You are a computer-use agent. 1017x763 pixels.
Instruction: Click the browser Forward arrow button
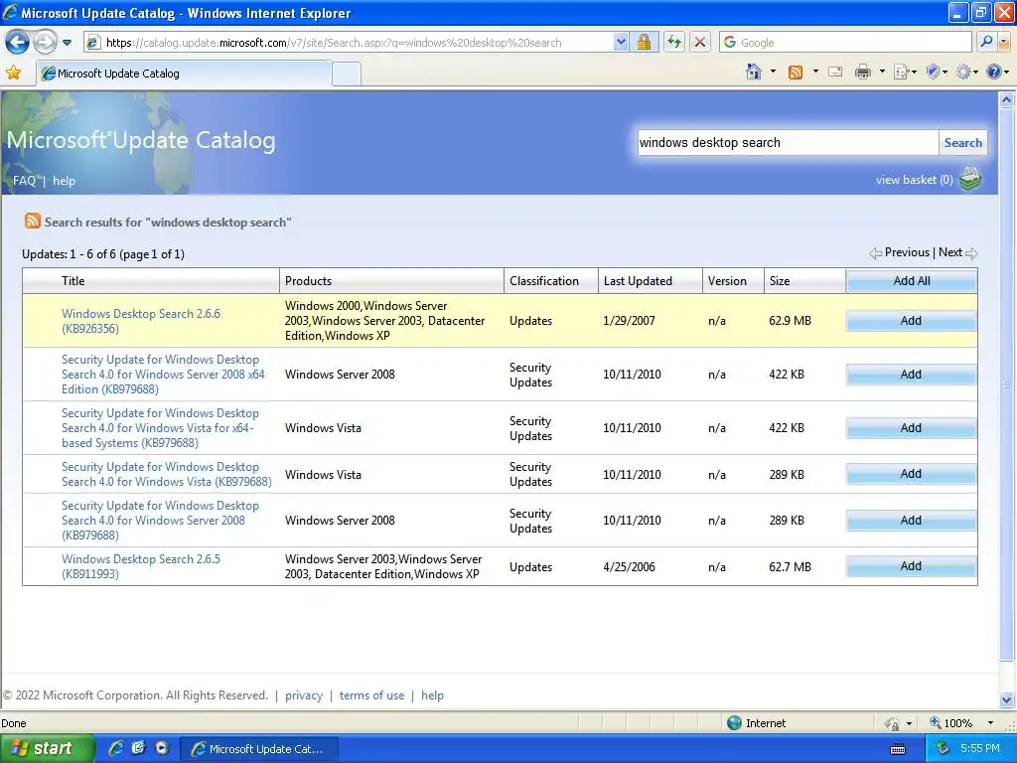pos(45,43)
